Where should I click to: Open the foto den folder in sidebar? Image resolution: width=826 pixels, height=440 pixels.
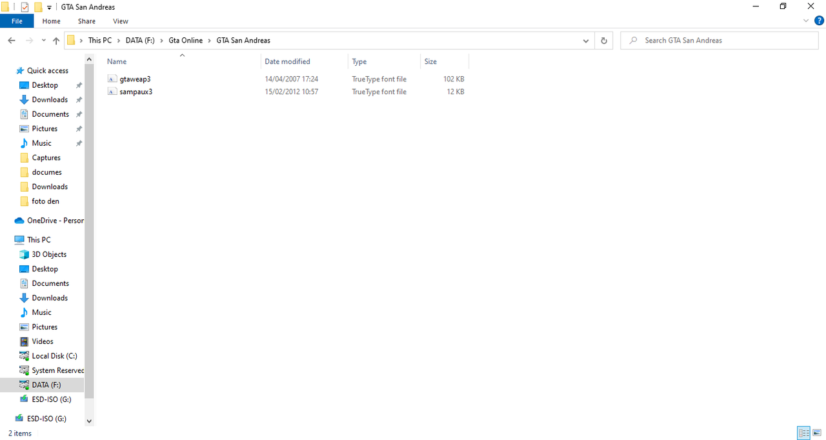pyautogui.click(x=45, y=201)
